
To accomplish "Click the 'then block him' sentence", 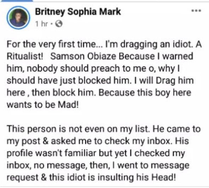I will click(x=64, y=93).
